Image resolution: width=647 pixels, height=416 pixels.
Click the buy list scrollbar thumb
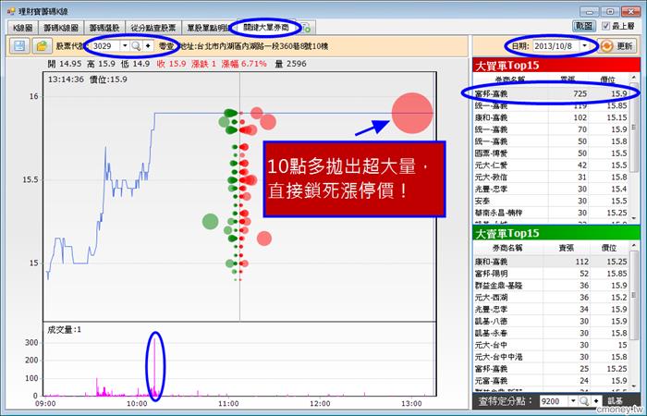tap(634, 128)
